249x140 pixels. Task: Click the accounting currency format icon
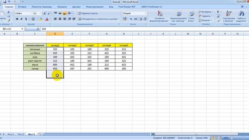coord(124,19)
